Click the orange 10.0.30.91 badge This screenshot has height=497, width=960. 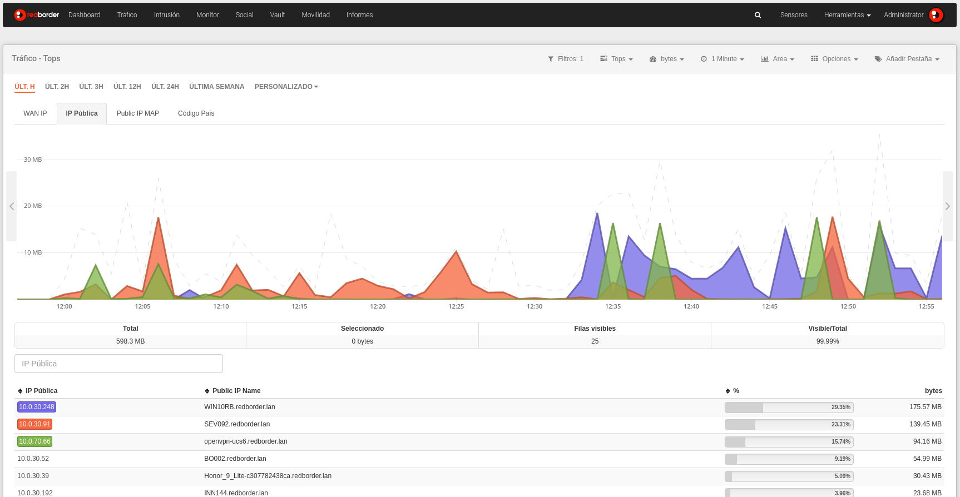point(34,424)
